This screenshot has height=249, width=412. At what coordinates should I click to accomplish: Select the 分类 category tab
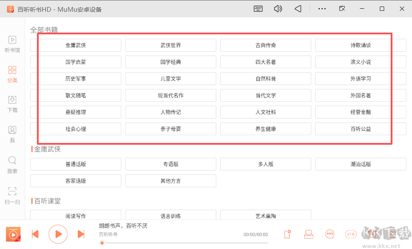(12, 74)
